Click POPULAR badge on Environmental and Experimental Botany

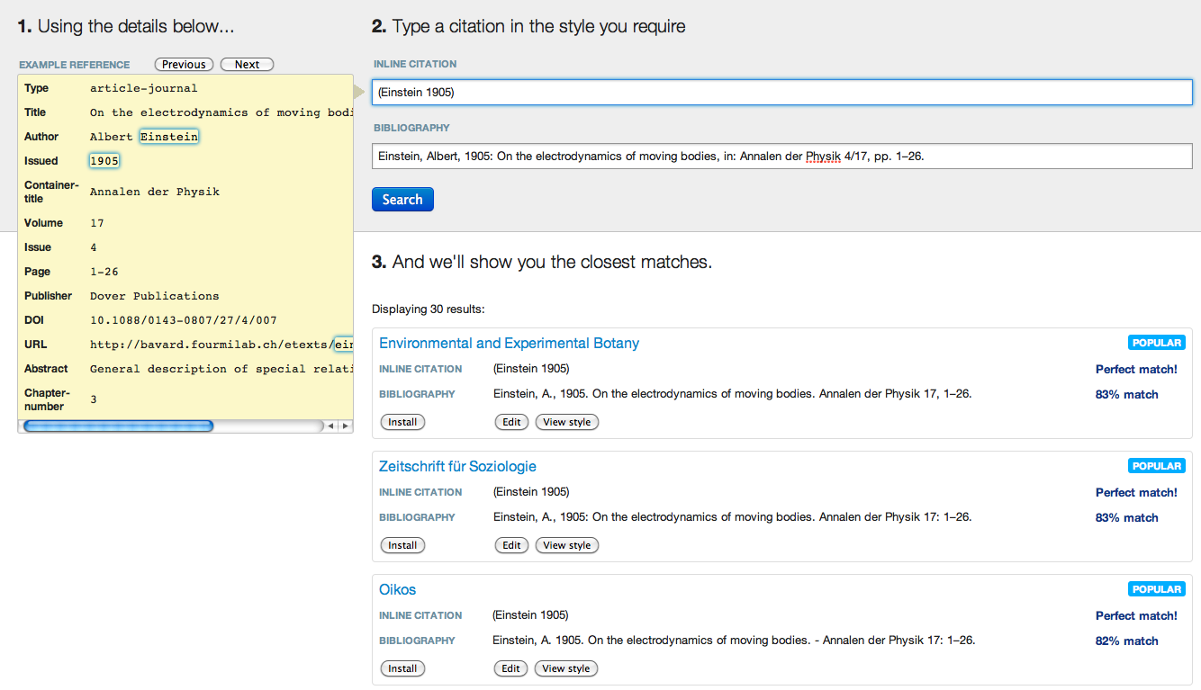[1157, 343]
